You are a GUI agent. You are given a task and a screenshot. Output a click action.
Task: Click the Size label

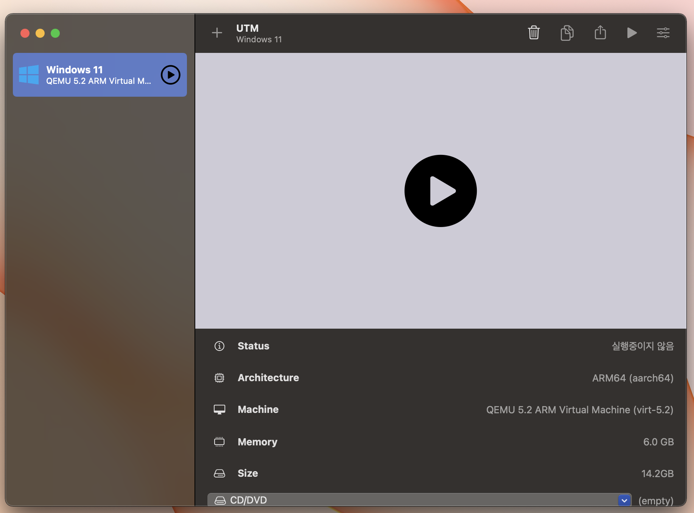tap(248, 473)
